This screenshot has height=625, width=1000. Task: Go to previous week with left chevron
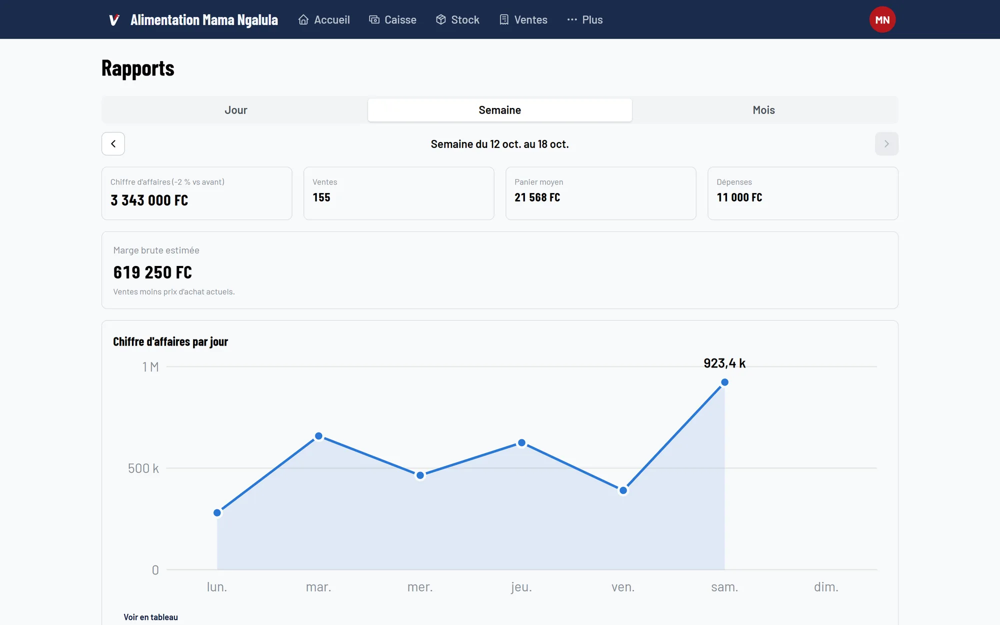113,144
